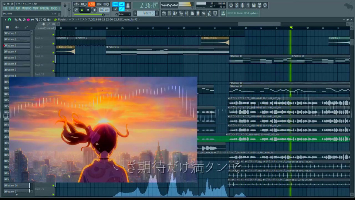355x200 pixels.
Task: Click the render as audio file icon
Action: [259, 5]
